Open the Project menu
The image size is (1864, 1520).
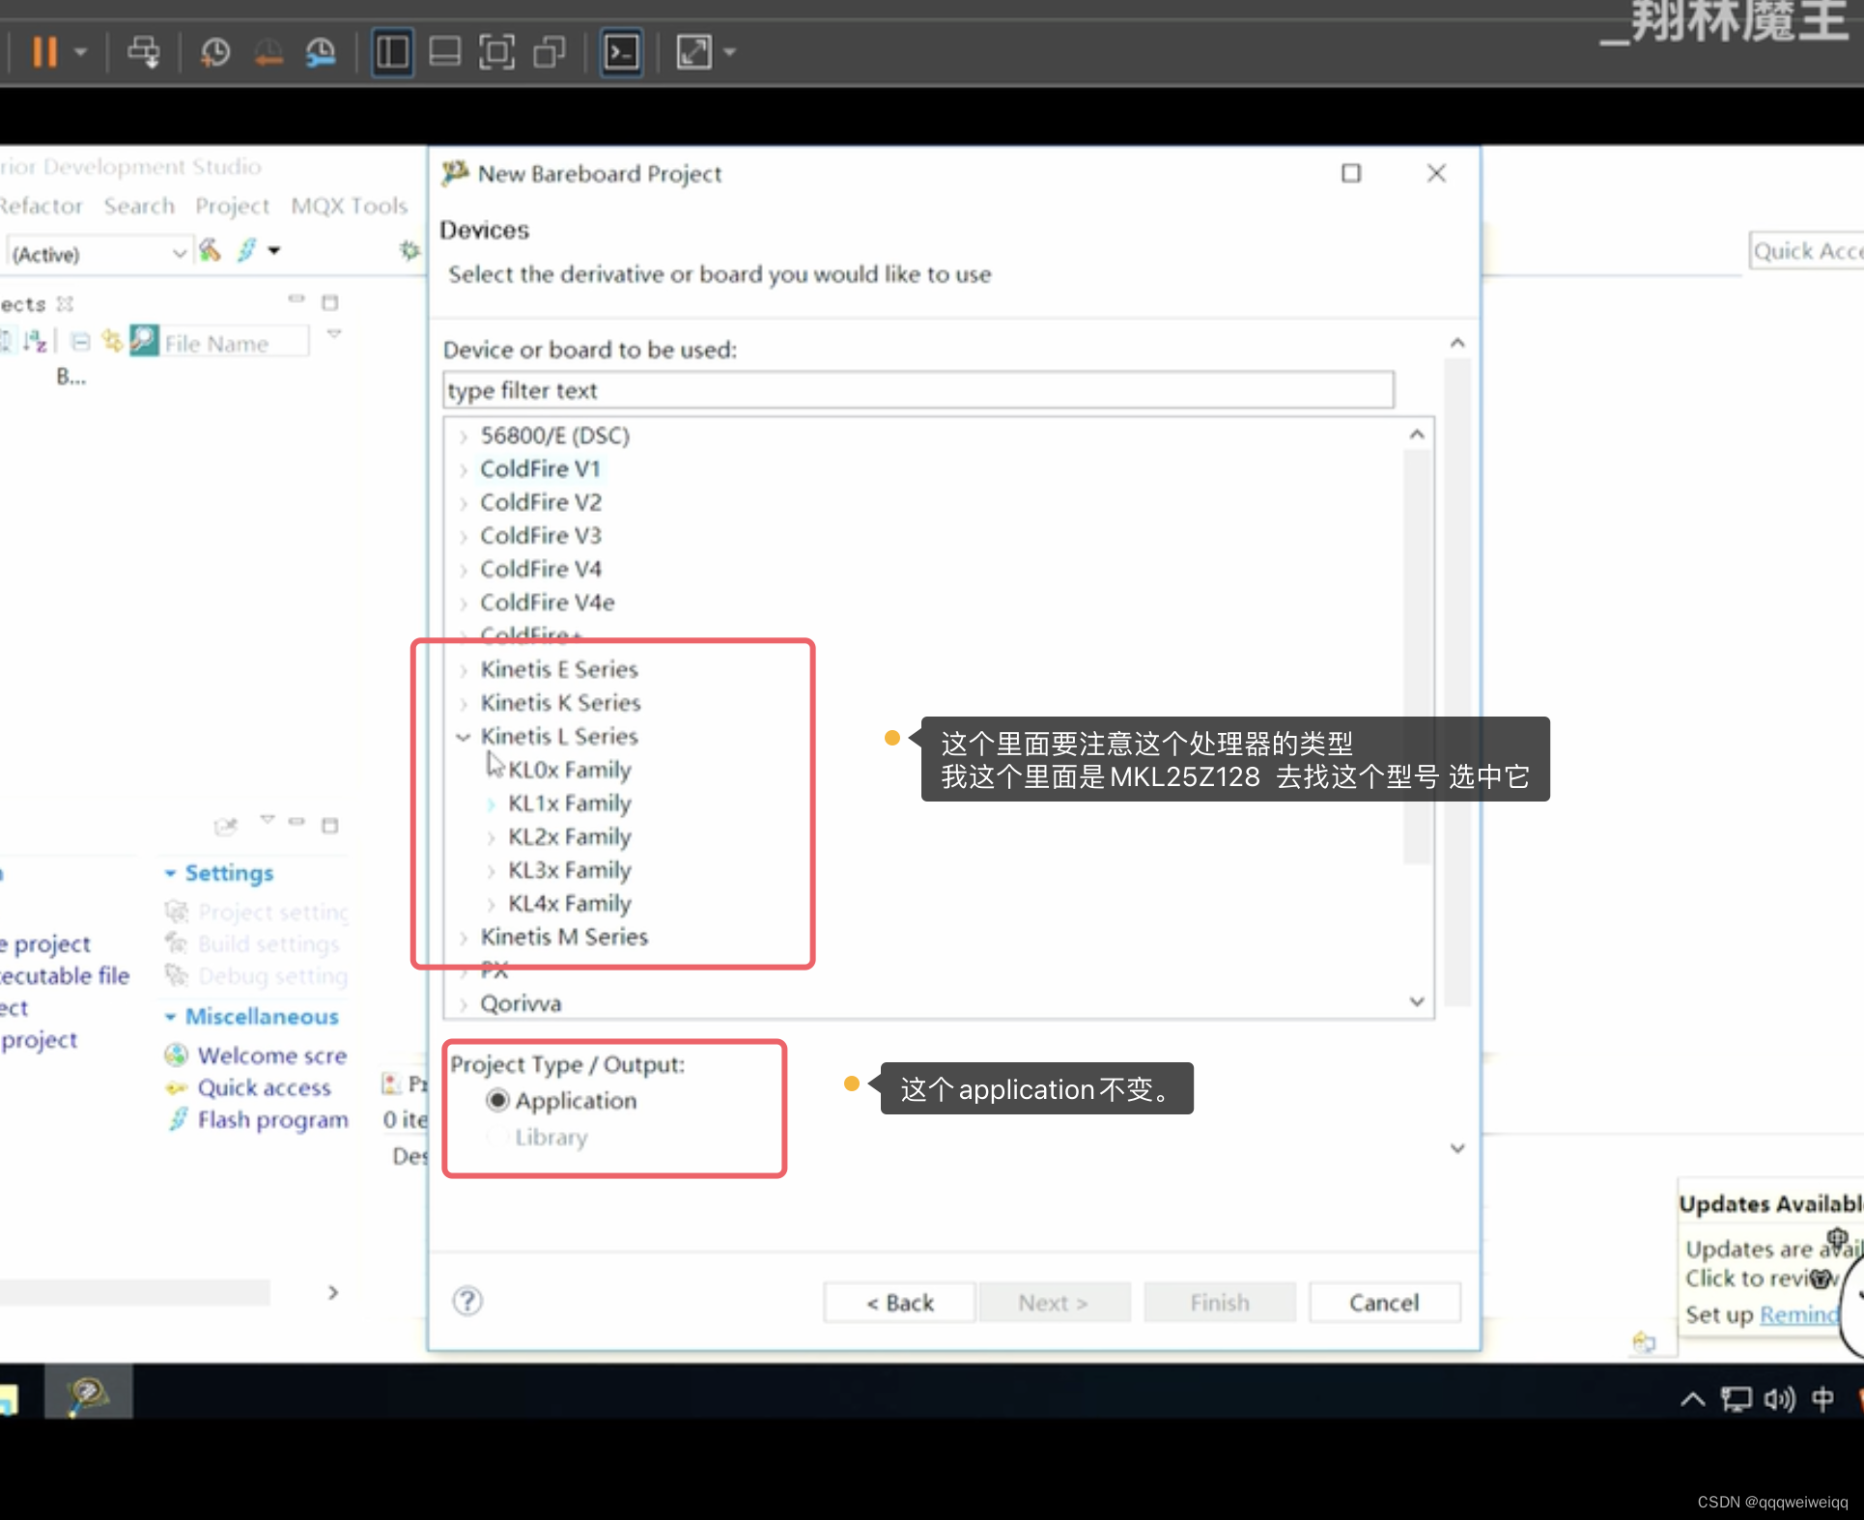(x=232, y=206)
